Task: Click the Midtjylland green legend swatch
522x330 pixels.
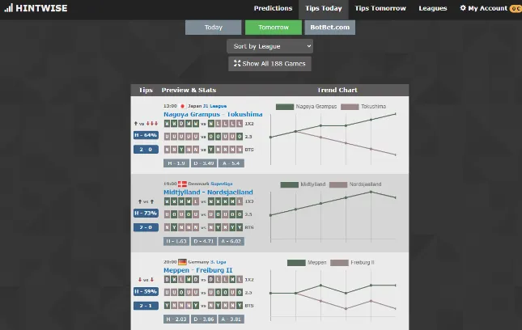Action: 289,184
